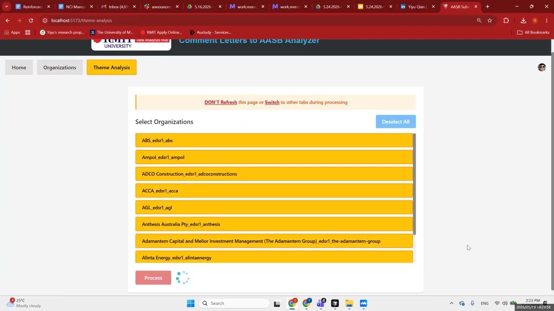The image size is (554, 311).
Task: Open the Windows Start menu
Action: coord(190,303)
